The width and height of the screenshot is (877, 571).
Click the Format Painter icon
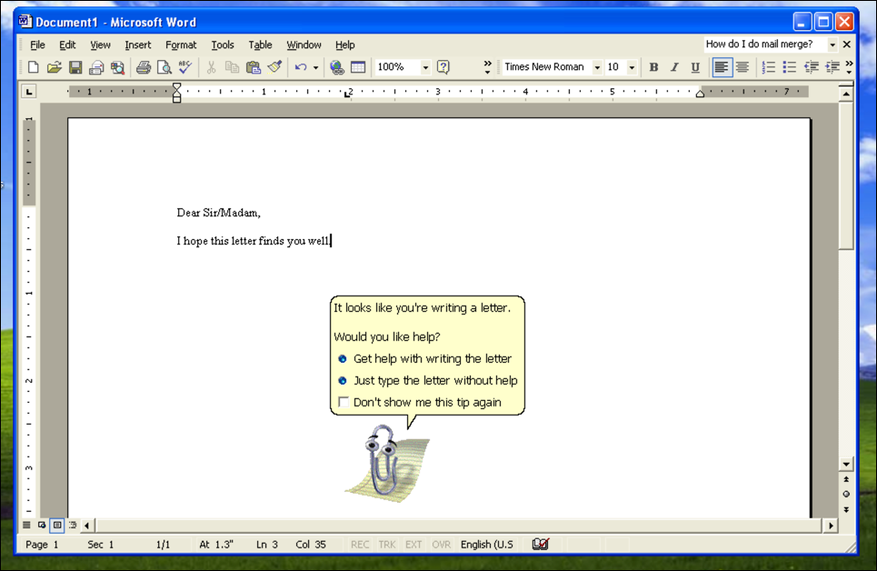tap(275, 66)
